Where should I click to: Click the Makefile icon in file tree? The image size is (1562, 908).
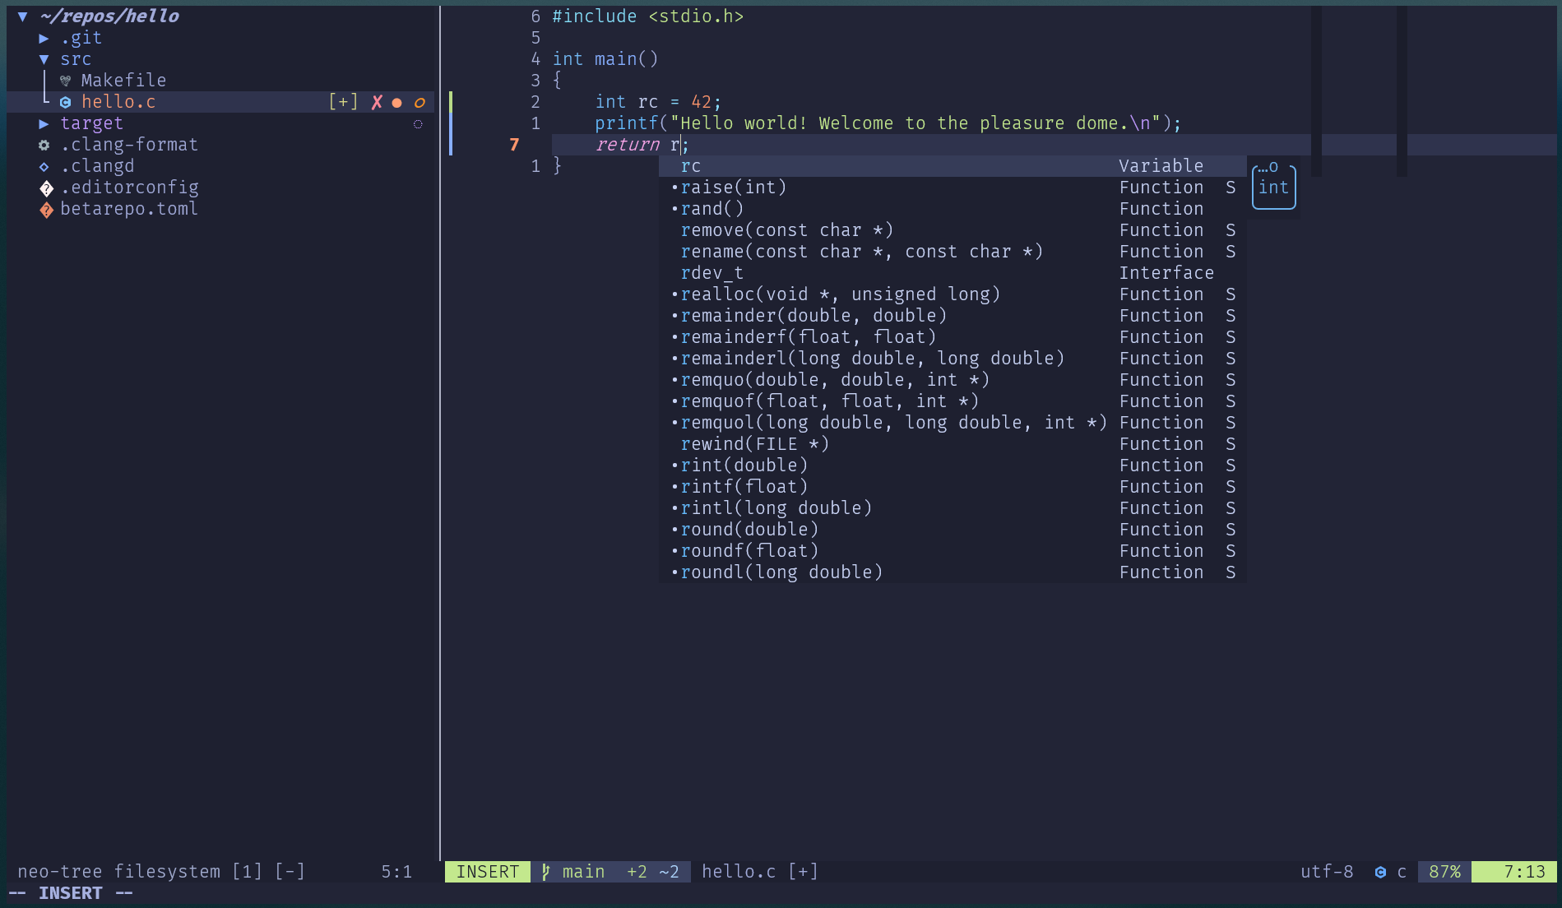(65, 81)
